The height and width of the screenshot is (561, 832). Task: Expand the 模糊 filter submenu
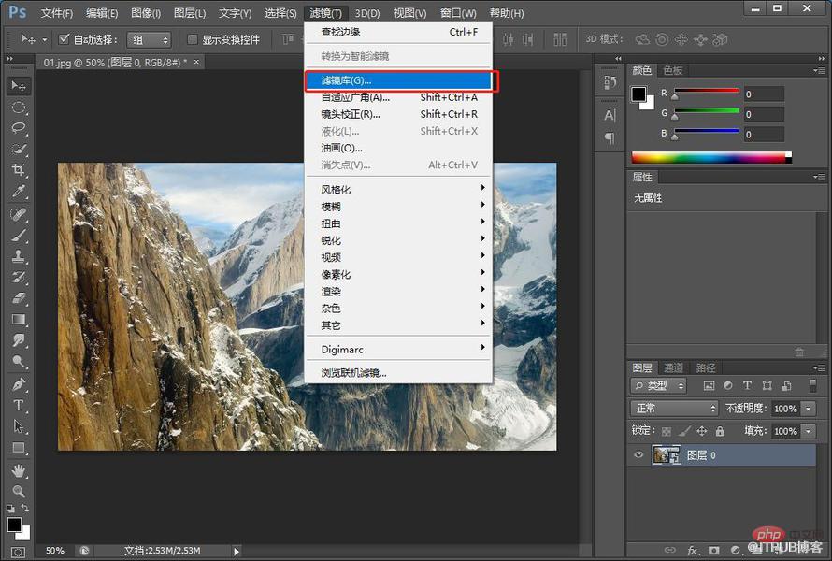click(x=398, y=207)
